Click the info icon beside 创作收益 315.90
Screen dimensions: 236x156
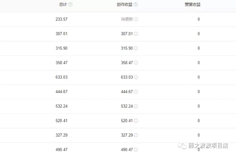point(136,48)
